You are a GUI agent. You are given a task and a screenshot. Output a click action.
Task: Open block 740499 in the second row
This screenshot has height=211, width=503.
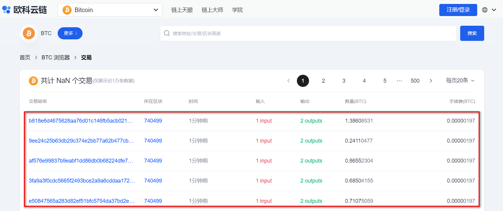point(153,141)
